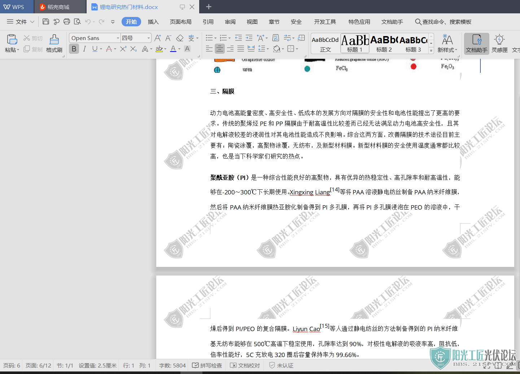Image resolution: width=520 pixels, height=374 pixels.
Task: Toggle Underline formatting
Action: click(95, 49)
